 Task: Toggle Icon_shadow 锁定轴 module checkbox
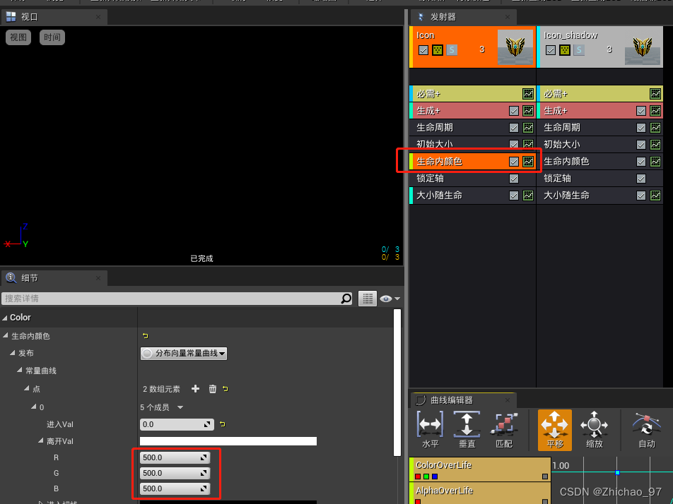point(640,179)
